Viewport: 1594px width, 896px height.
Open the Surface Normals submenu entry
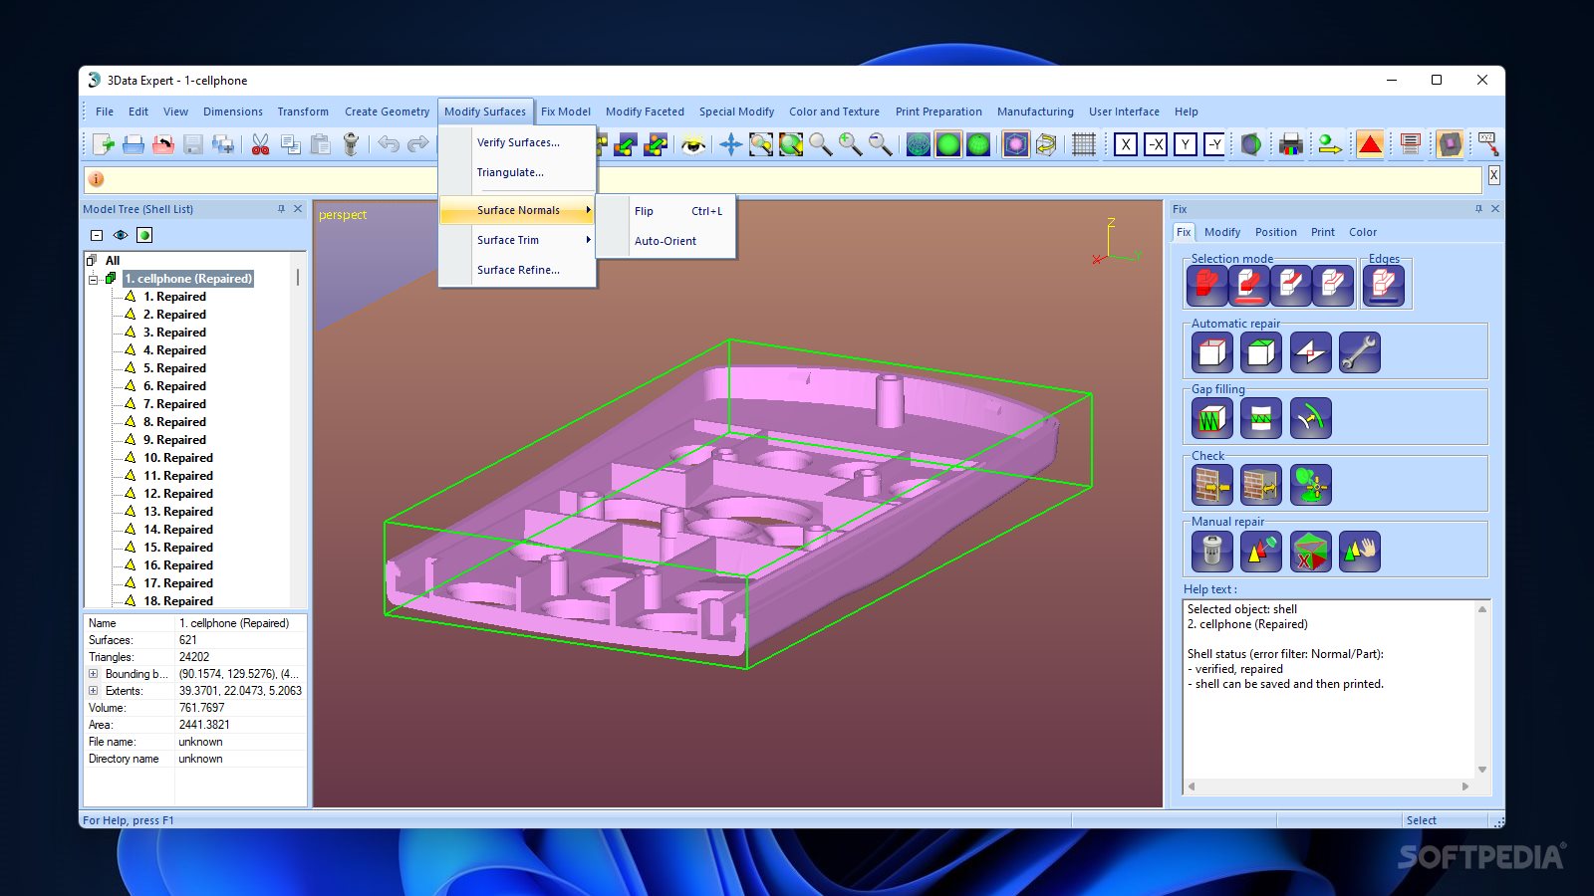coord(518,210)
